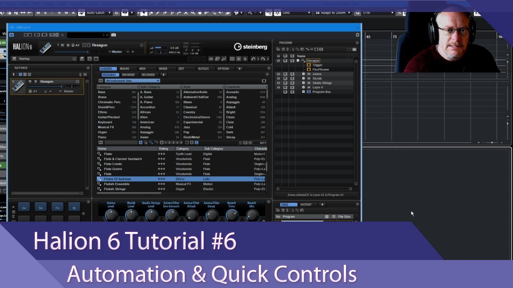
Task: Click the Anima Level quick control knob
Action: click(111, 215)
